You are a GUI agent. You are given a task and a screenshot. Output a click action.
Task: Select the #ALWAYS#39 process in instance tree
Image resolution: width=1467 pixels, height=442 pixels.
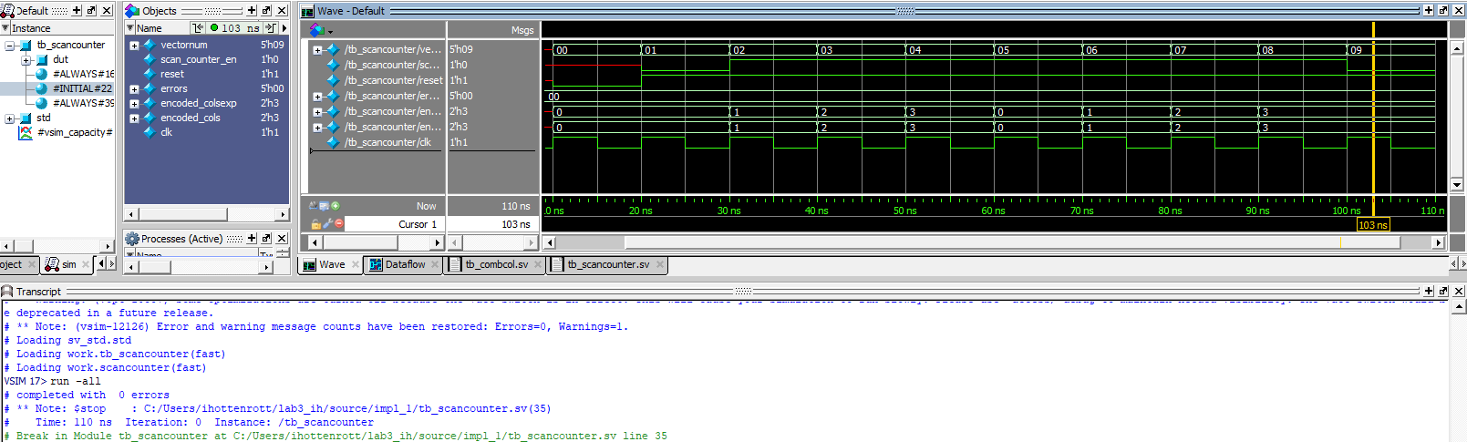click(82, 103)
